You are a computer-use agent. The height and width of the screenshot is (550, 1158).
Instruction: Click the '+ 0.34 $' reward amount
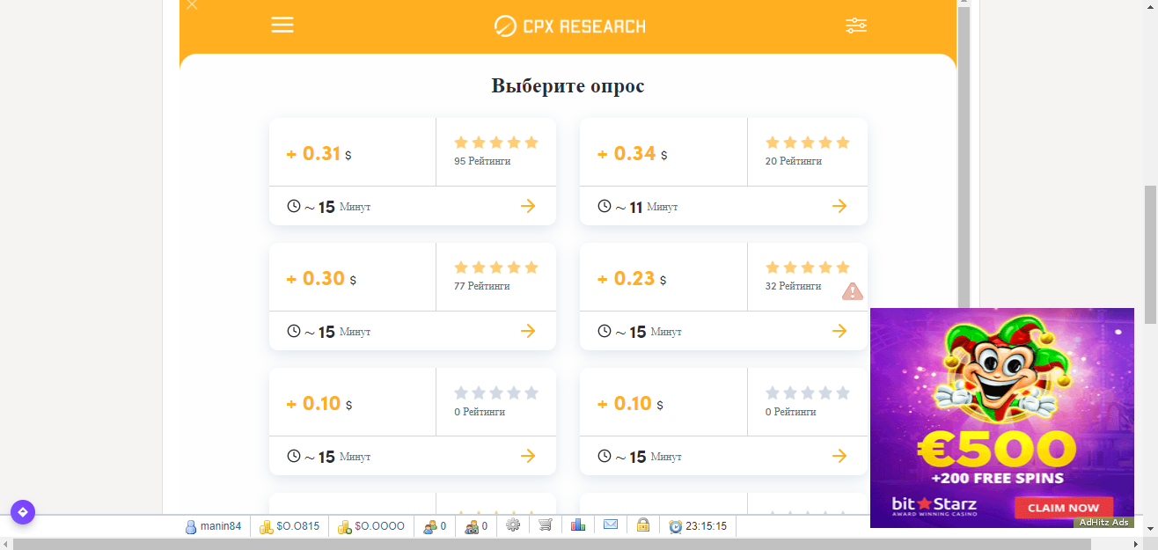point(633,154)
